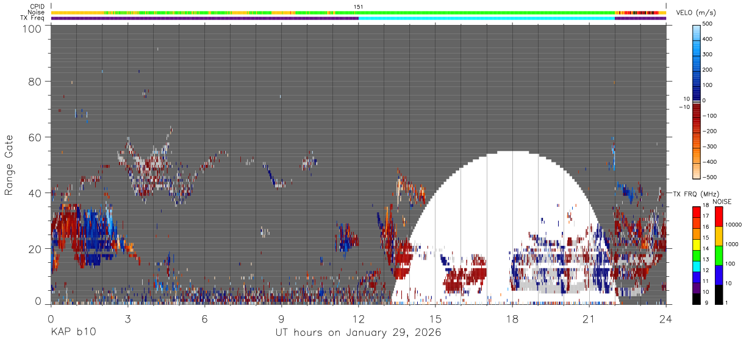
Task: Click the hour 3 tick on time axis
Action: [127, 319]
